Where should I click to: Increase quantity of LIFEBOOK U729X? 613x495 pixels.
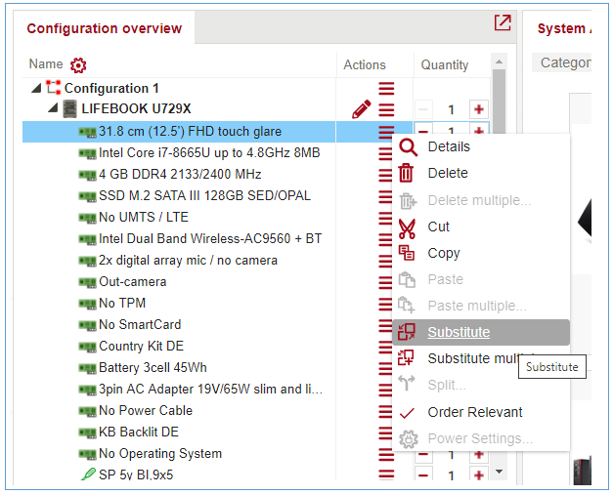pos(479,109)
